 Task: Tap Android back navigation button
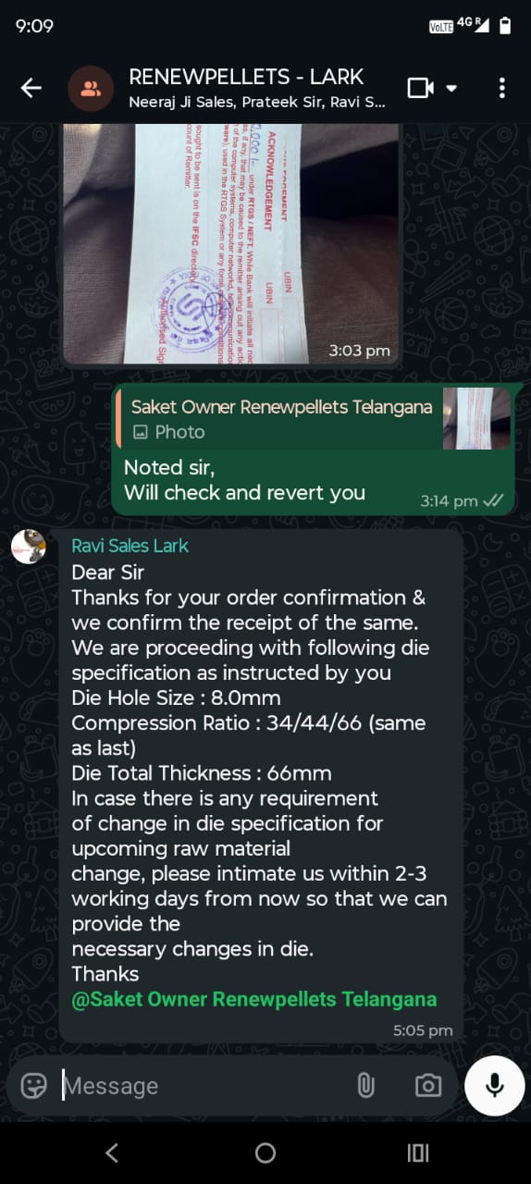(x=112, y=1153)
